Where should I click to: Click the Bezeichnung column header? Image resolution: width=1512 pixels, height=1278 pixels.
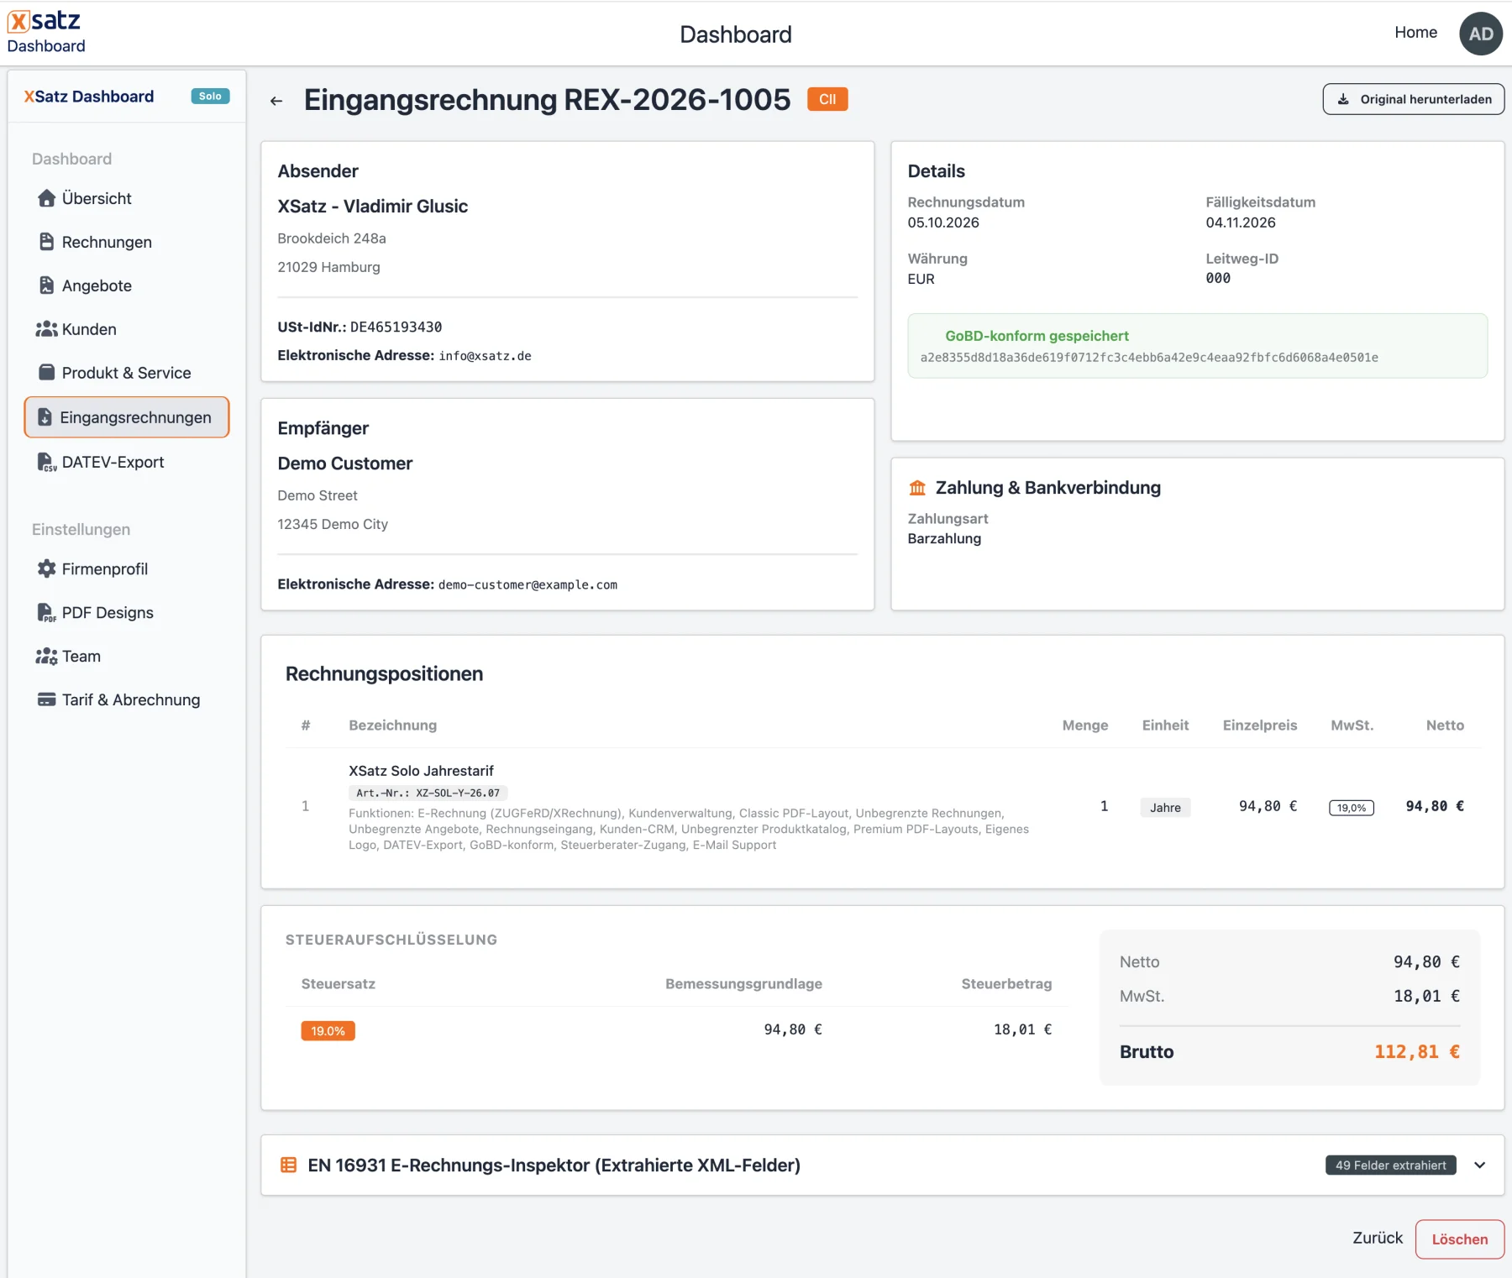coord(393,725)
